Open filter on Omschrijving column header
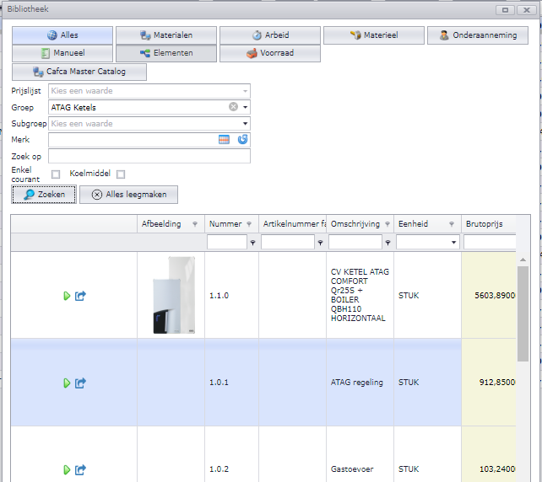This screenshot has height=482, width=542. coord(388,224)
